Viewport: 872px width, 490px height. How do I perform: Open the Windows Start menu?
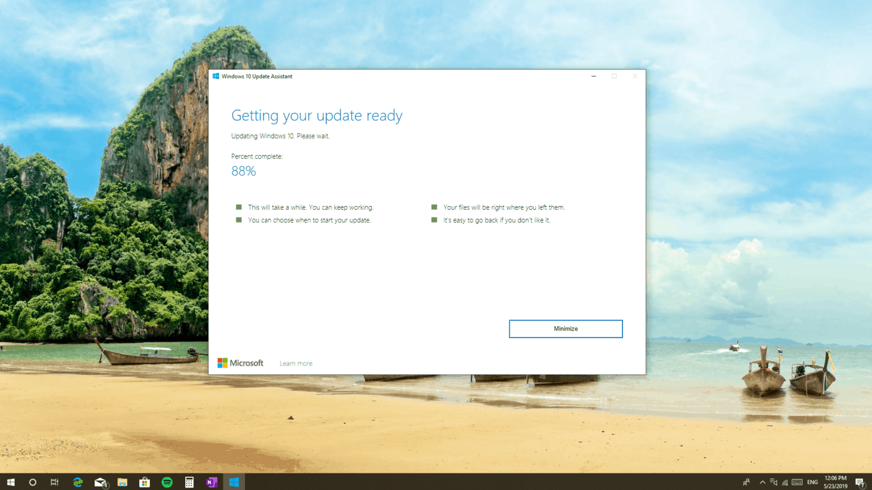point(11,482)
